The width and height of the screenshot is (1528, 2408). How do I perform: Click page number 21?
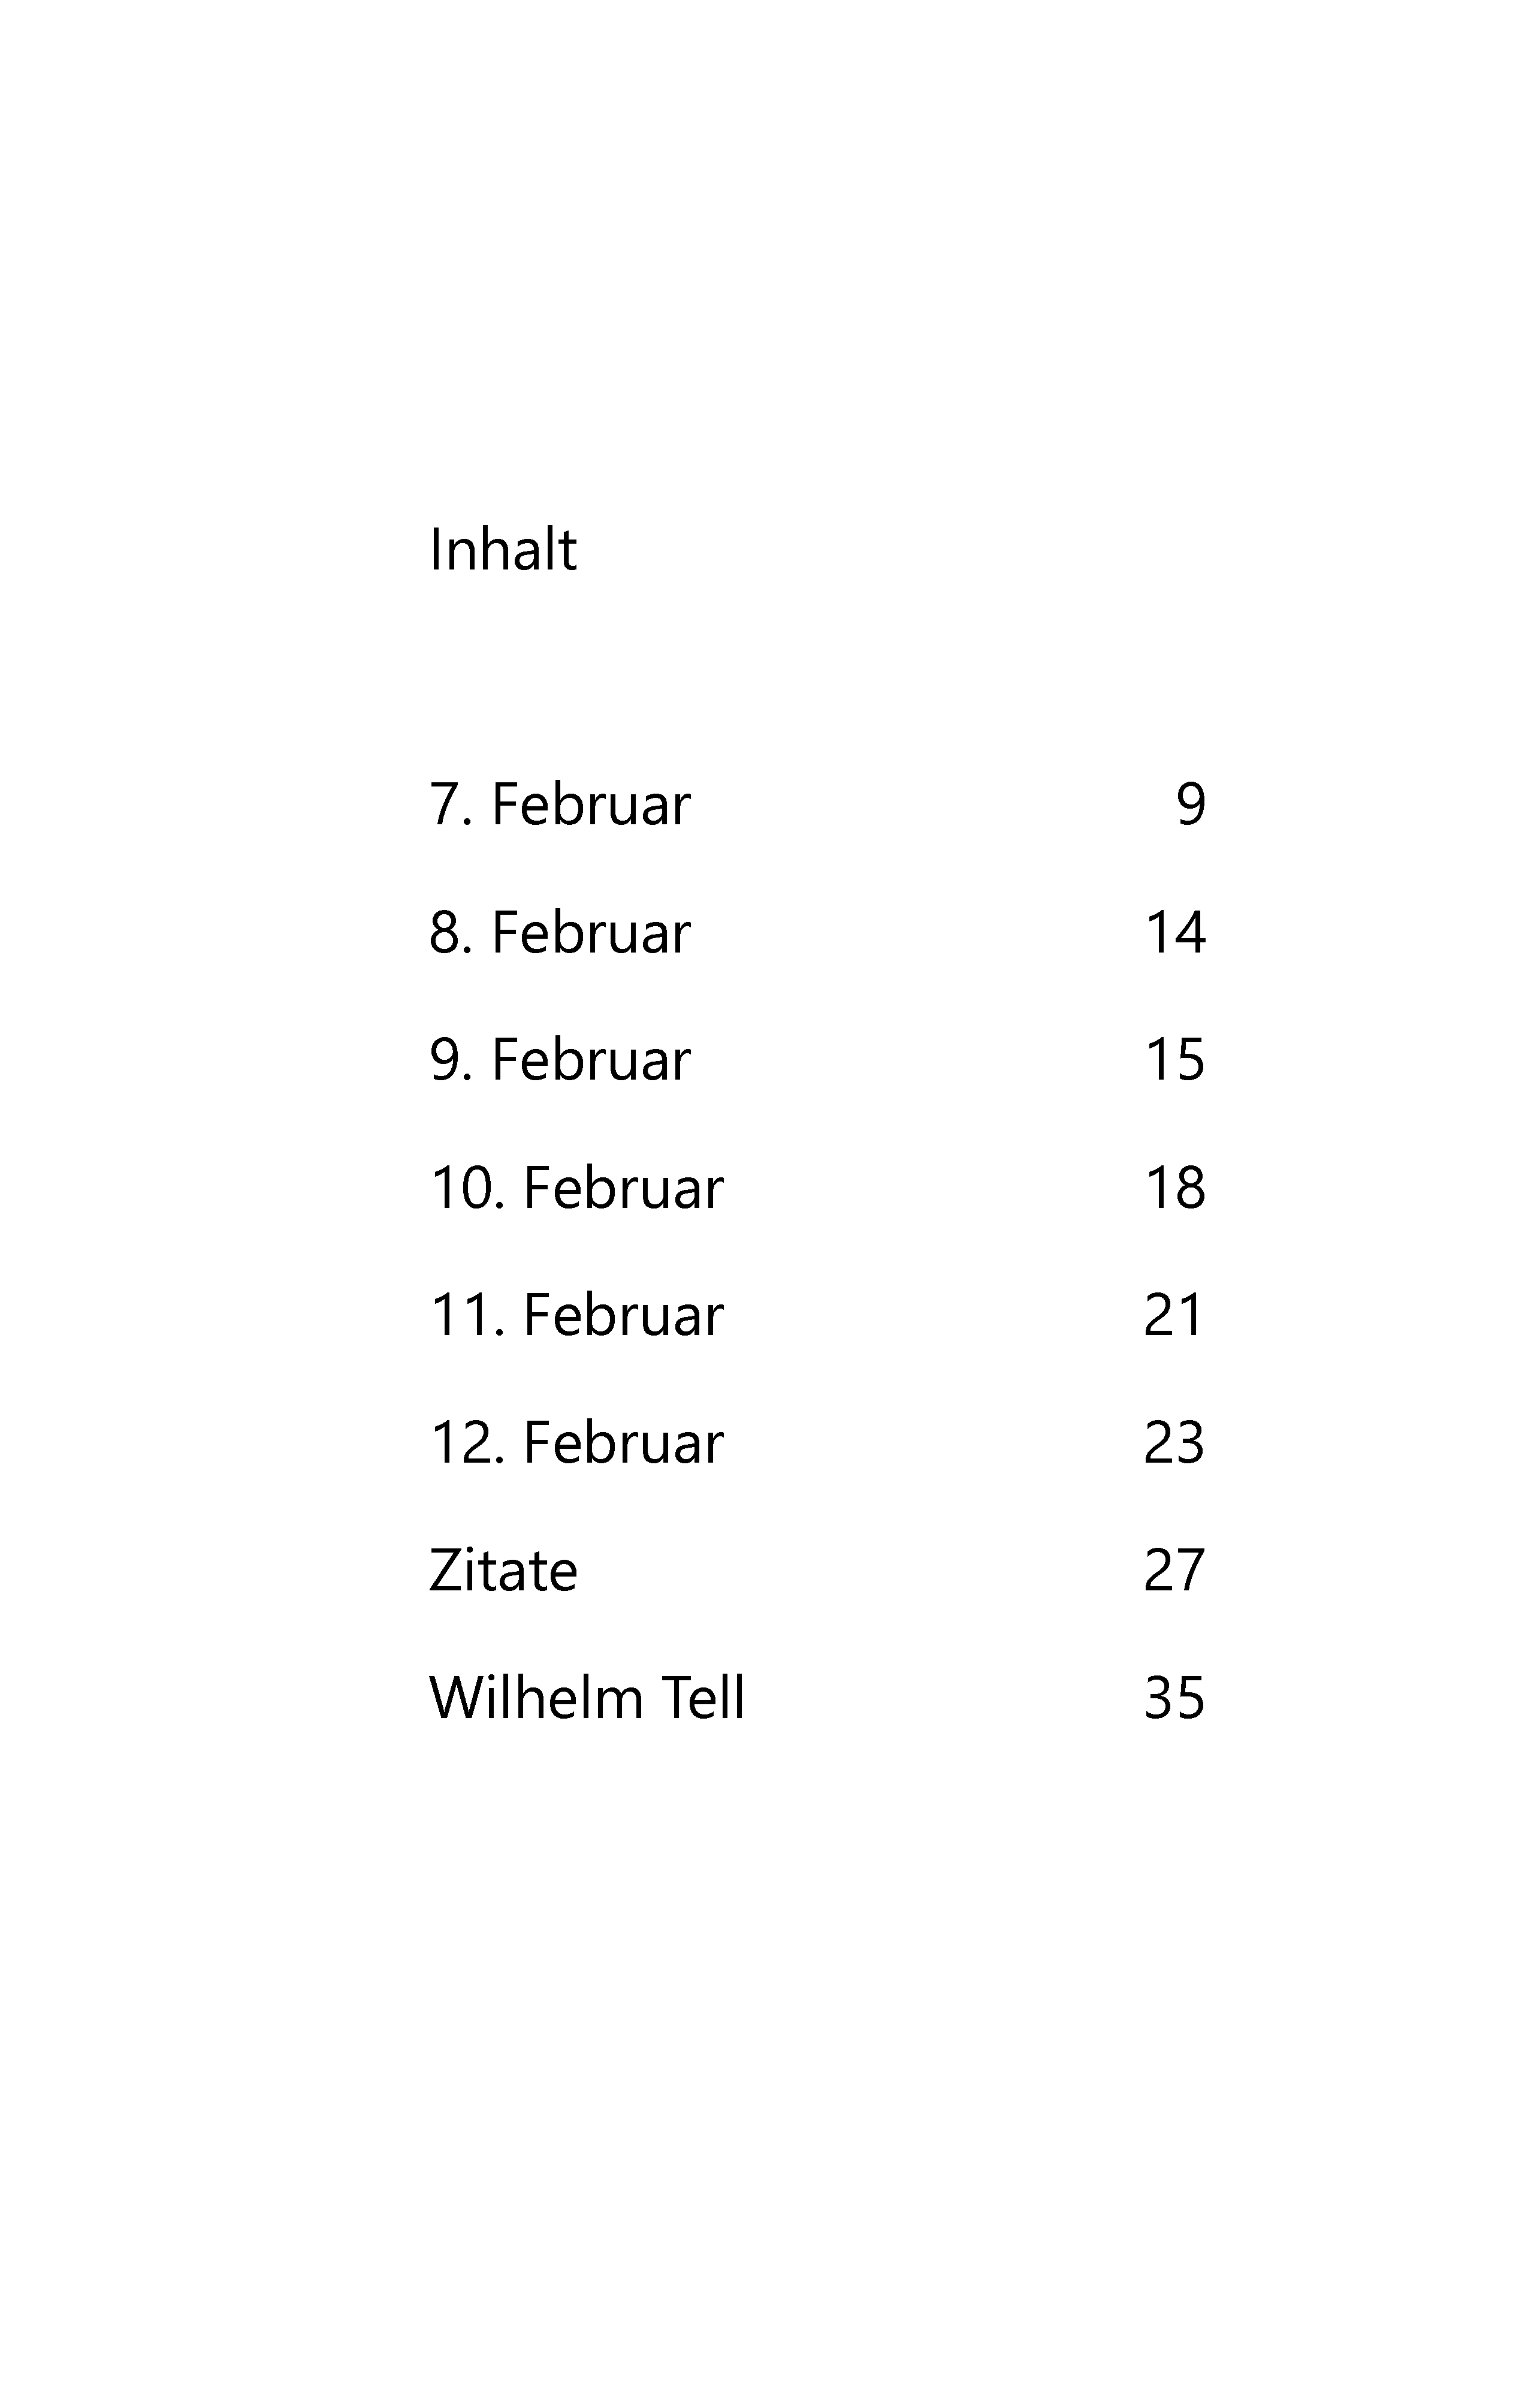(x=1173, y=1315)
